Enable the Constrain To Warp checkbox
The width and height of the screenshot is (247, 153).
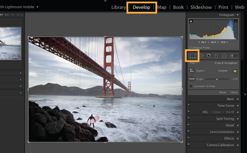(x=191, y=86)
